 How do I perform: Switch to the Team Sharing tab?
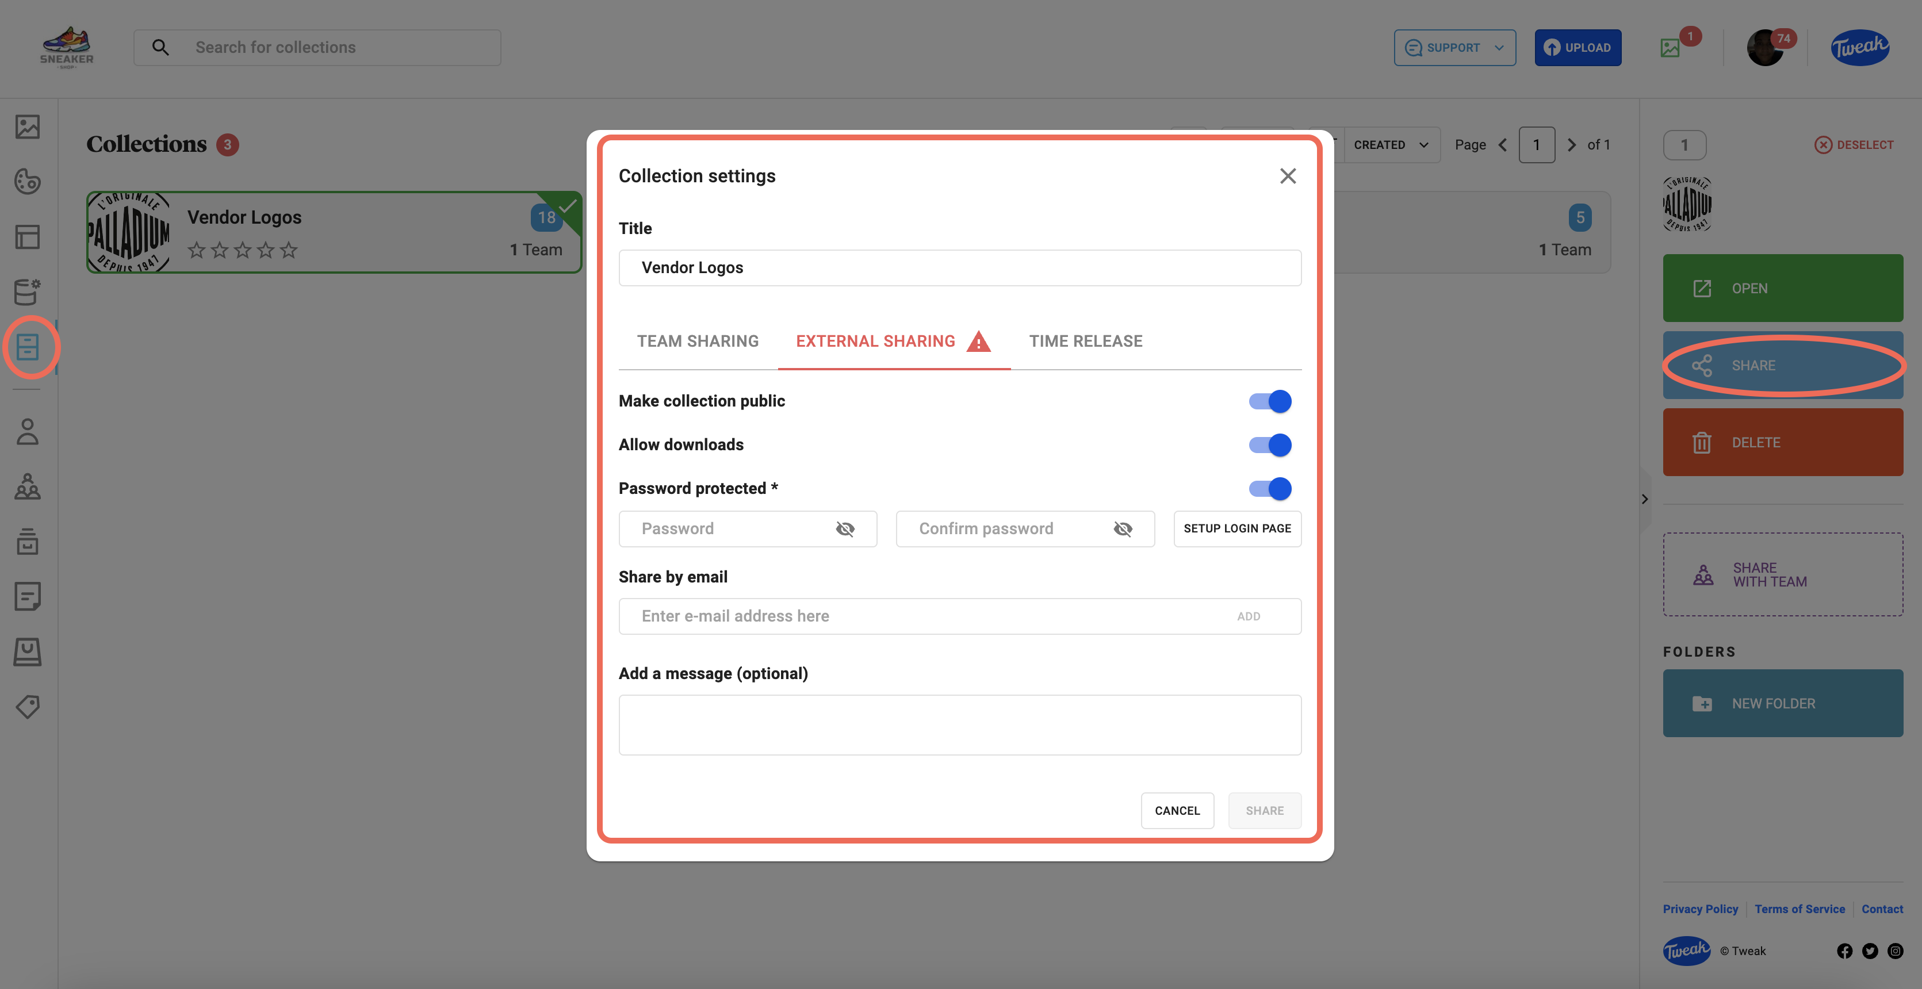(698, 341)
